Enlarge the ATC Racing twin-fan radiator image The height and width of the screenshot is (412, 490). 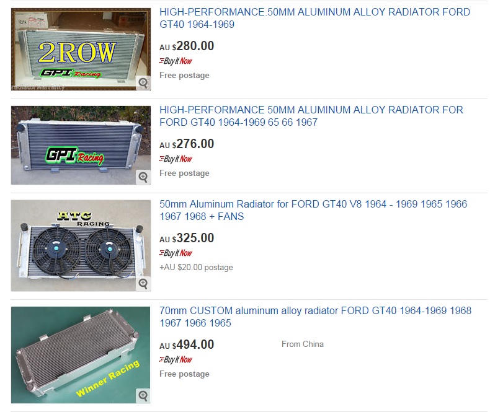click(x=143, y=284)
